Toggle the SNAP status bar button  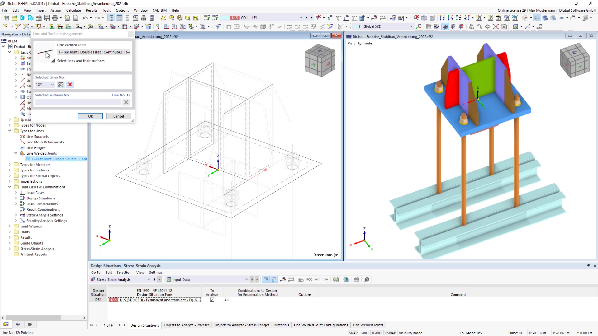coord(353,333)
